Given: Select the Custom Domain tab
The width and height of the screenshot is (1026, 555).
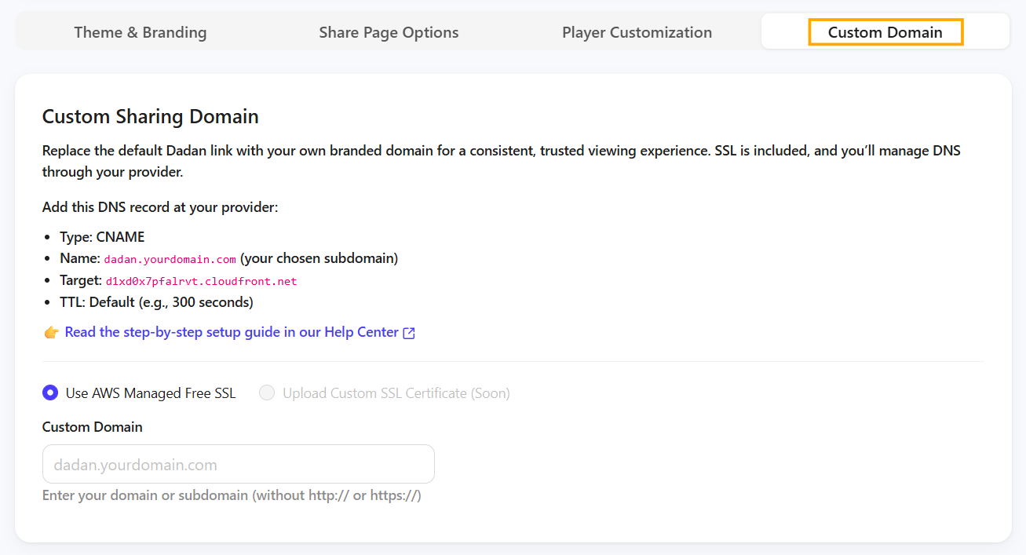Looking at the screenshot, I should click(885, 32).
